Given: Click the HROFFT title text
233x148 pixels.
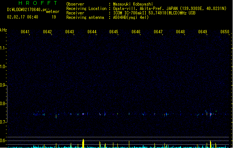Looking at the screenshot, I should 38,3.
